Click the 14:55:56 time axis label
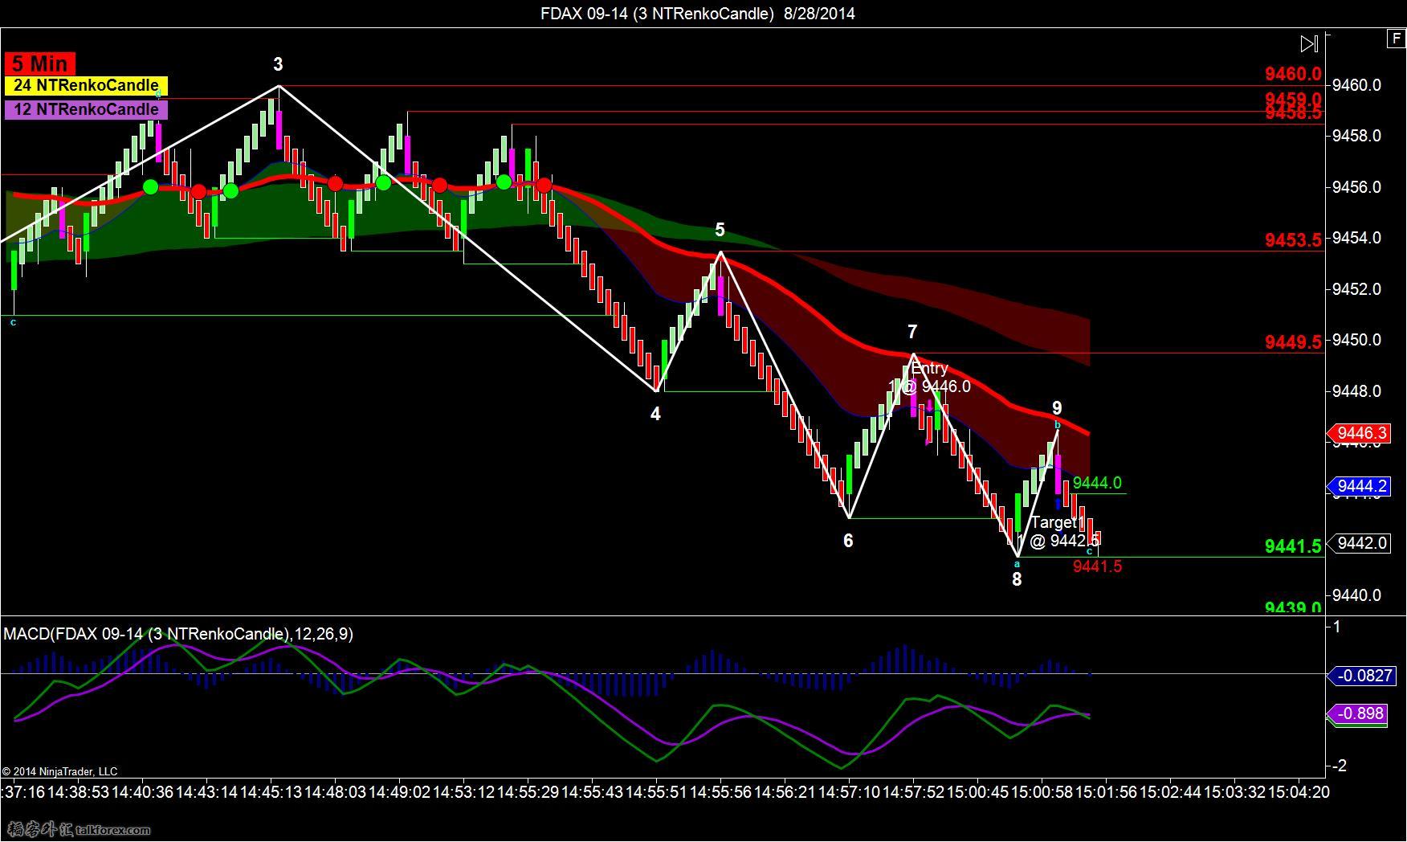The width and height of the screenshot is (1407, 842). 720,792
